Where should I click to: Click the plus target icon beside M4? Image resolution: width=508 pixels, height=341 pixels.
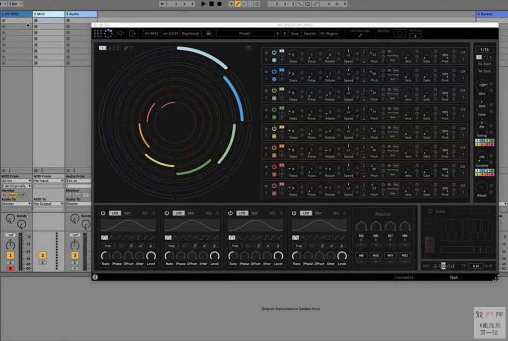[345, 213]
